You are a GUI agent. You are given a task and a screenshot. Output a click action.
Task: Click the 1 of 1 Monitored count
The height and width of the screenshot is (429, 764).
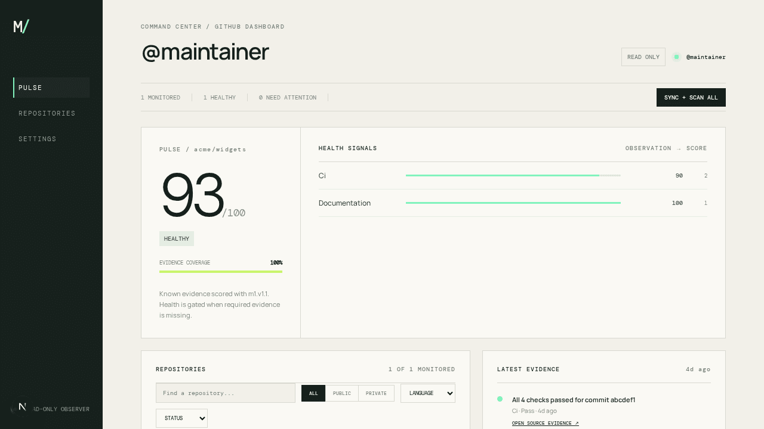point(422,369)
